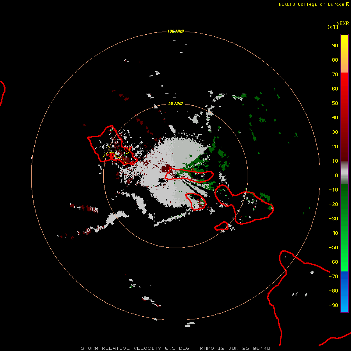Click the 0 knot scale value

[337, 175]
